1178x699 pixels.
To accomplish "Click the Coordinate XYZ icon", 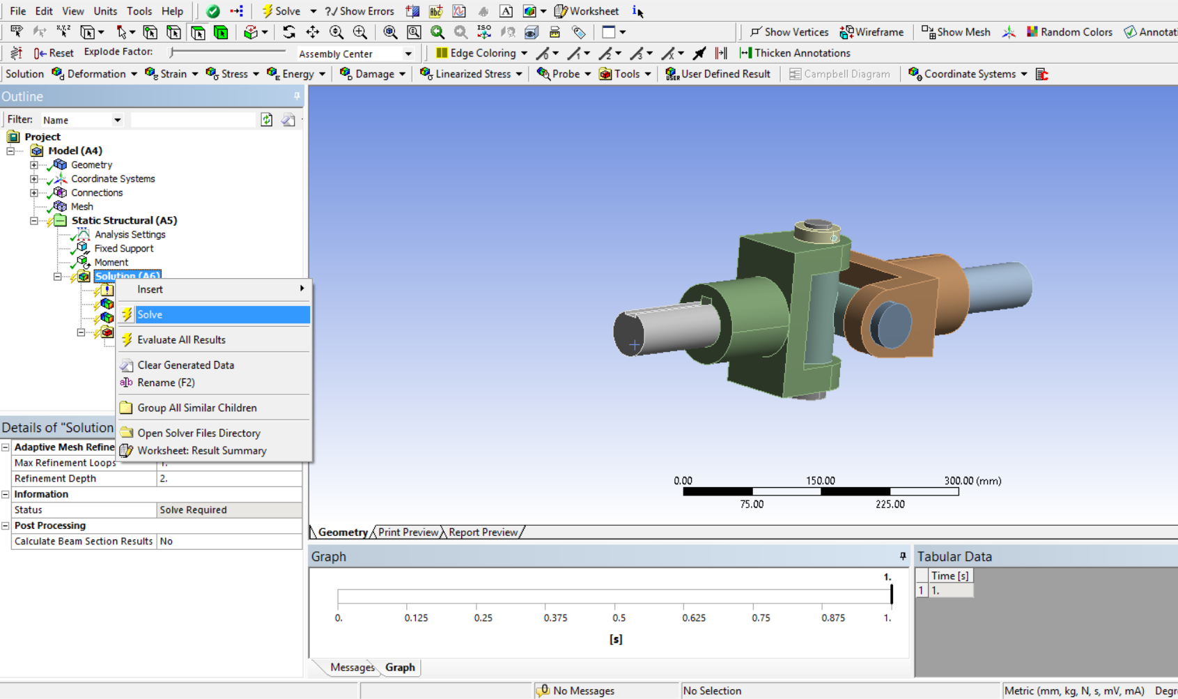I will click(63, 32).
